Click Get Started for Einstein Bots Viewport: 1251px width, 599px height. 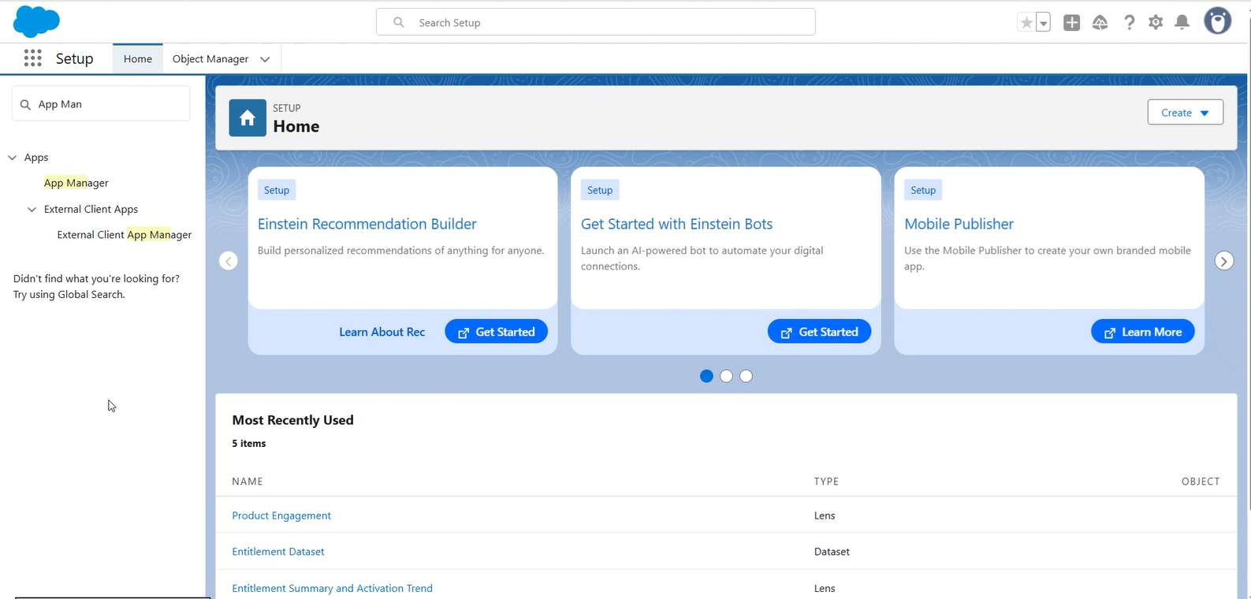[819, 332]
